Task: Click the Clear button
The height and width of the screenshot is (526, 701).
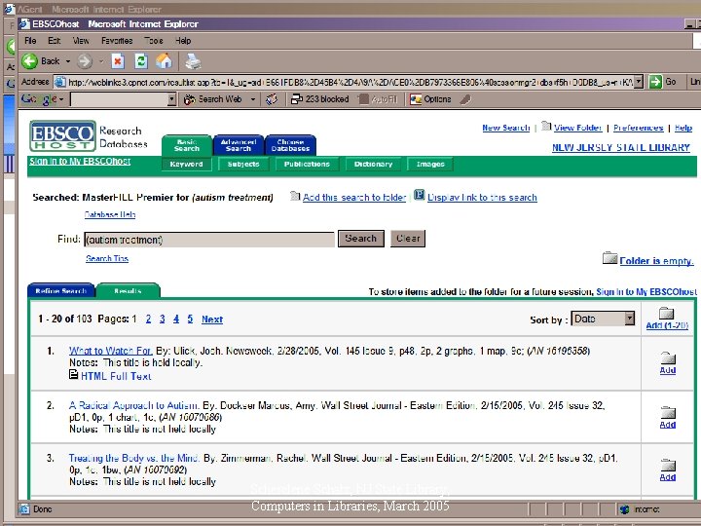Action: [408, 239]
